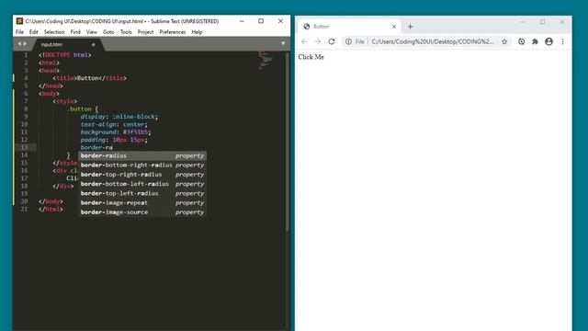Click the Chrome address bar URL
Image resolution: width=588 pixels, height=331 pixels.
(x=433, y=41)
